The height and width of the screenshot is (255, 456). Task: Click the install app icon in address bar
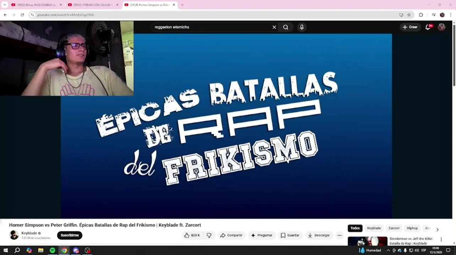pos(401,15)
